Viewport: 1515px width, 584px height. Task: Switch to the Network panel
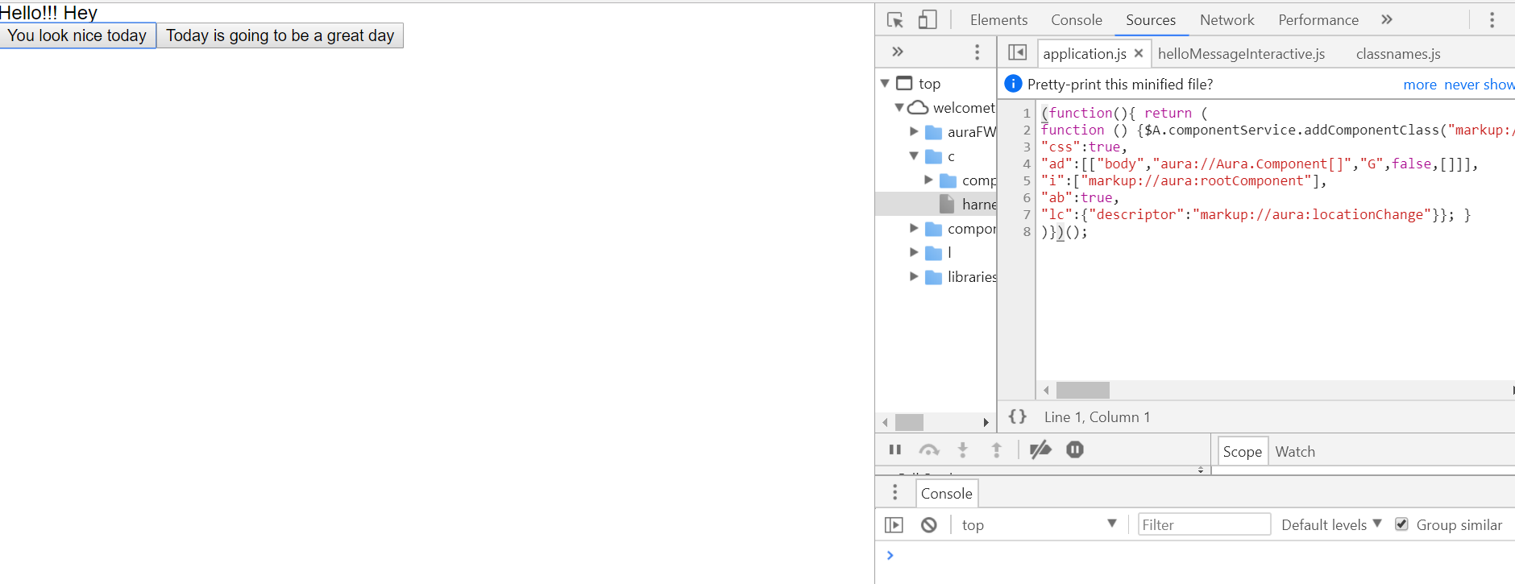click(1227, 20)
